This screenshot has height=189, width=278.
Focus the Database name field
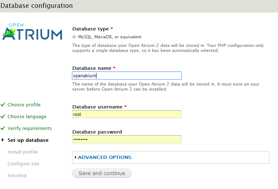(x=127, y=76)
